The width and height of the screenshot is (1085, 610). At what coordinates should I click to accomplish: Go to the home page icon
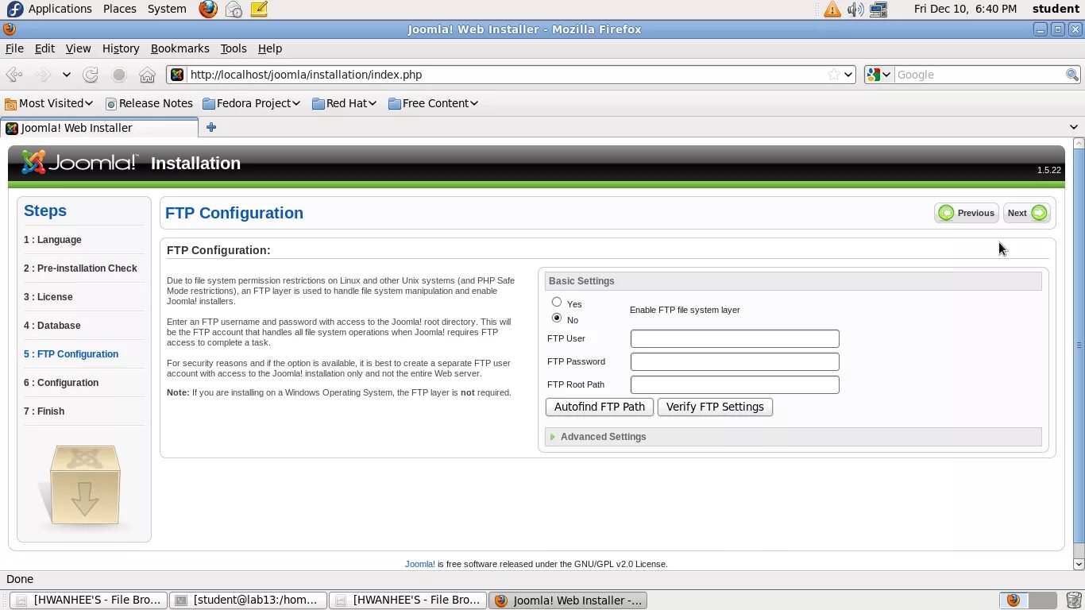(147, 75)
